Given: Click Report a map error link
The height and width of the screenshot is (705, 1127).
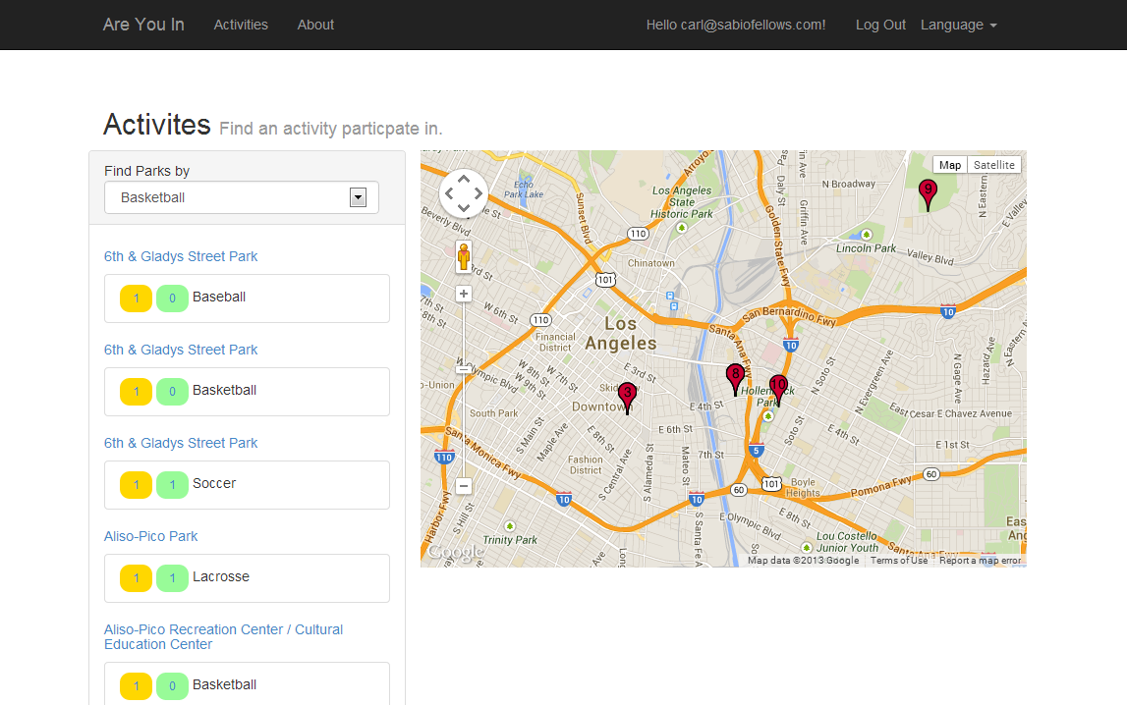Looking at the screenshot, I should (x=980, y=561).
